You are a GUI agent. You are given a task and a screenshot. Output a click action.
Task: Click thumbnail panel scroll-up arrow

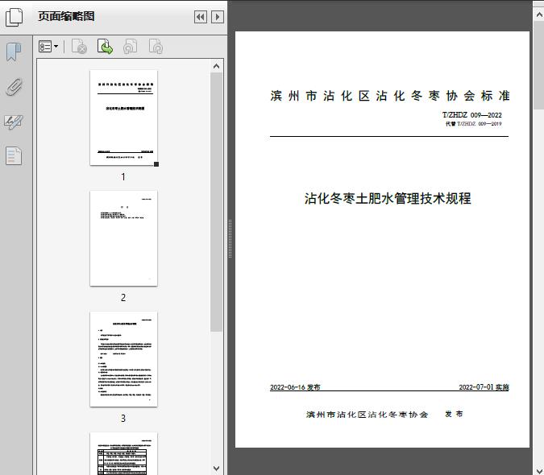(217, 66)
